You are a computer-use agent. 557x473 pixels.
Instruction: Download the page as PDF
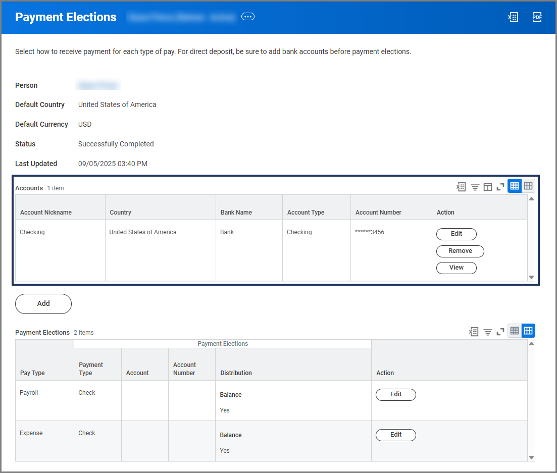point(537,17)
